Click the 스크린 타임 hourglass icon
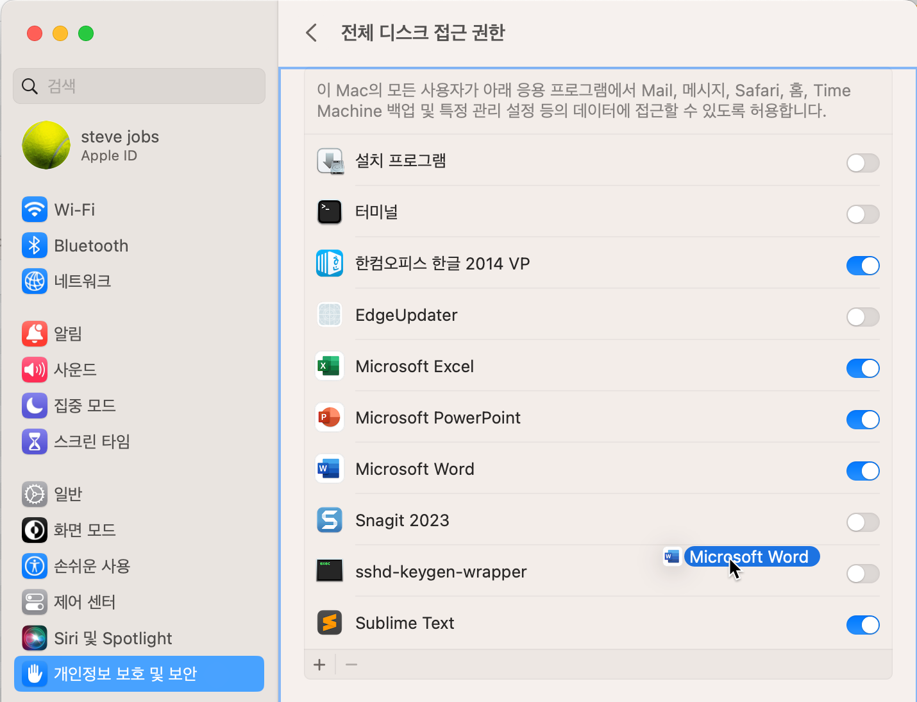This screenshot has height=702, width=917. pos(35,441)
